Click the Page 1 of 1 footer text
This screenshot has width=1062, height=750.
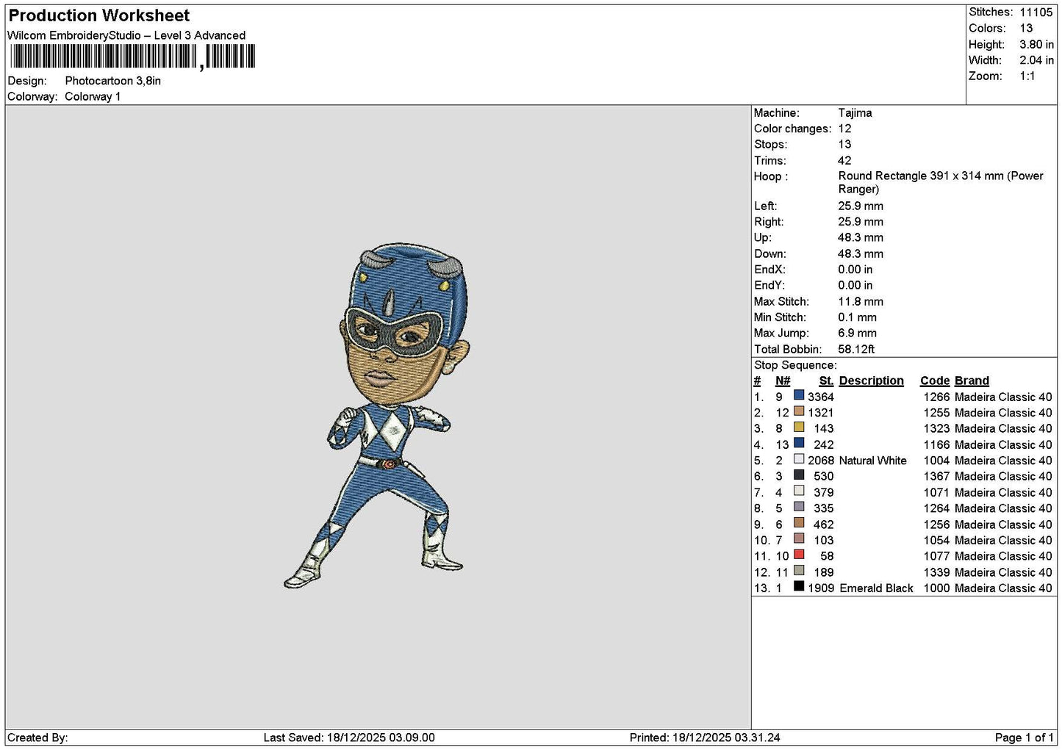(1024, 738)
